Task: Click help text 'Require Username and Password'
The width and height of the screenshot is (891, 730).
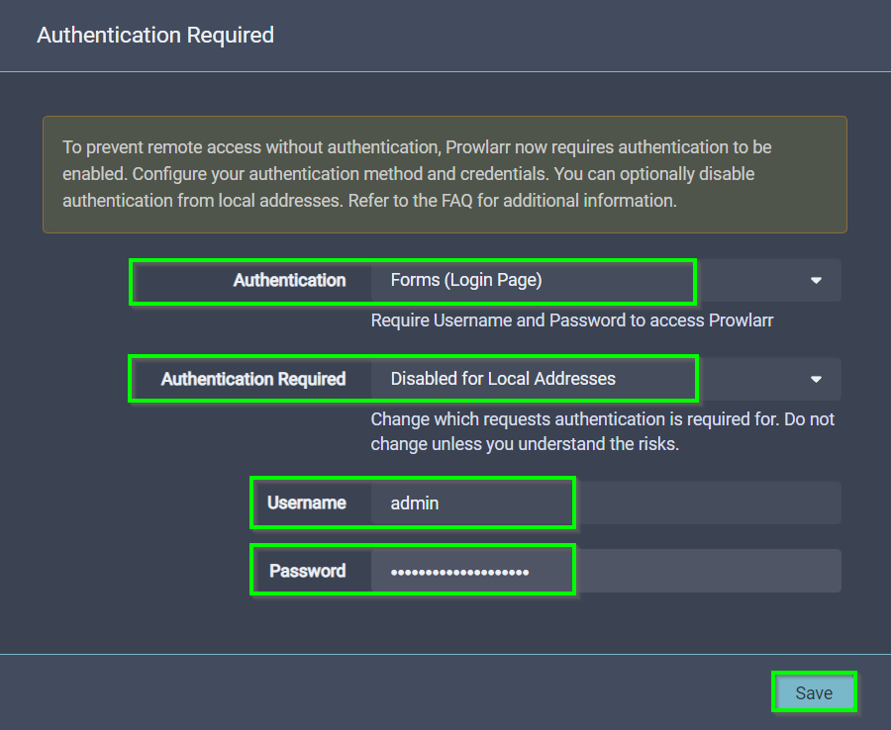Action: 571,320
